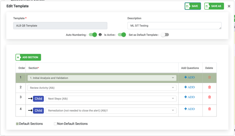Click the Auto Numbering info icon
This screenshot has width=235, height=136.
point(100,35)
